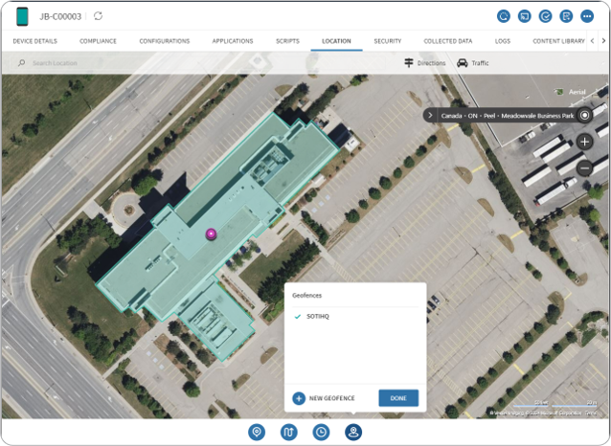Toggle the Traffic map overlay

474,63
